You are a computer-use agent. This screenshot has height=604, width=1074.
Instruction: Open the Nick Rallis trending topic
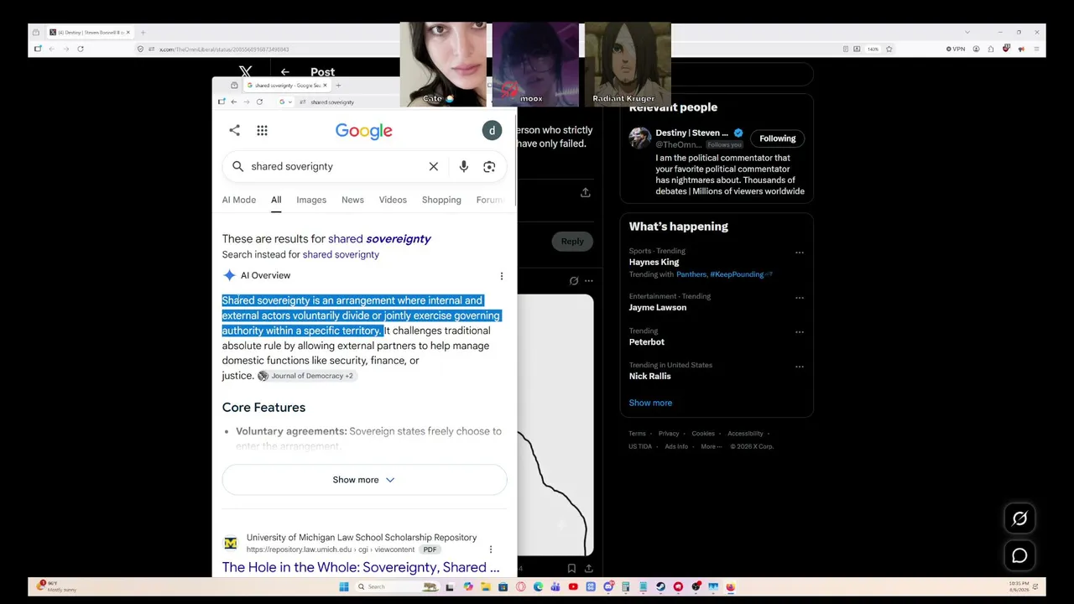point(650,377)
